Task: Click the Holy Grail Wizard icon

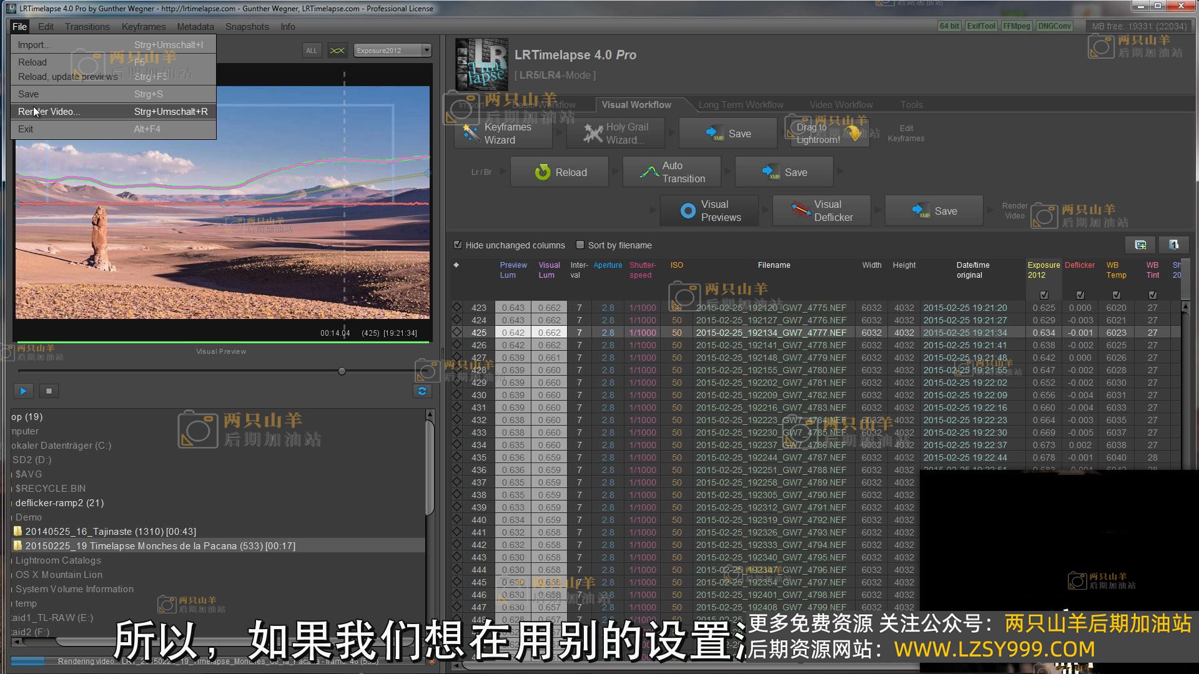Action: (x=592, y=133)
